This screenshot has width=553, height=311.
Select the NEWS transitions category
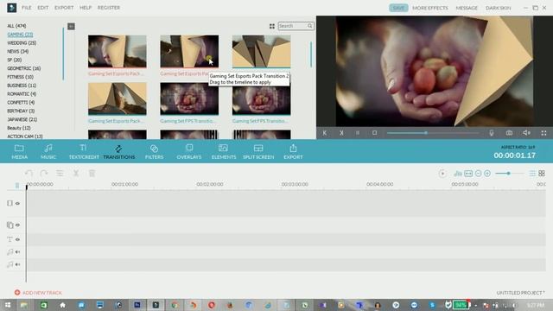click(x=17, y=51)
